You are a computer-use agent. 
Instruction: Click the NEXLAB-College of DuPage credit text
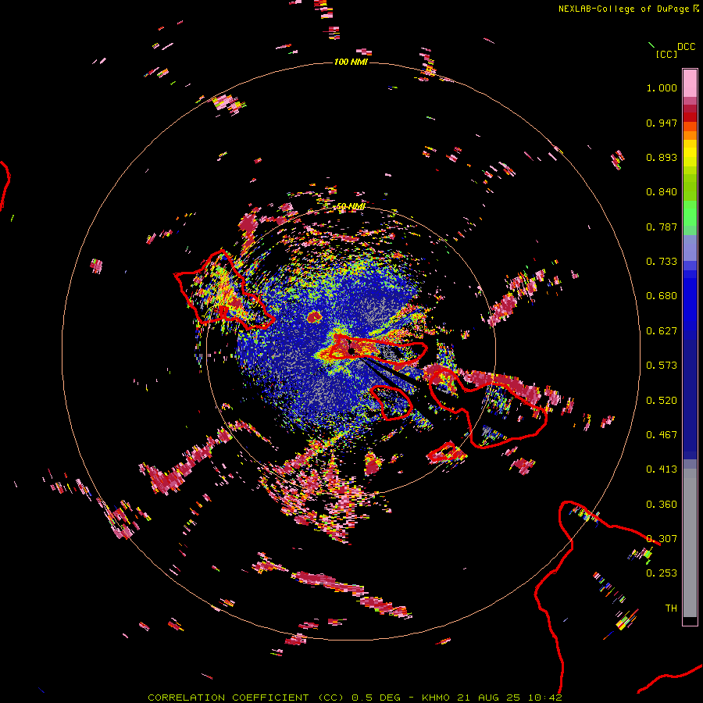(x=625, y=9)
